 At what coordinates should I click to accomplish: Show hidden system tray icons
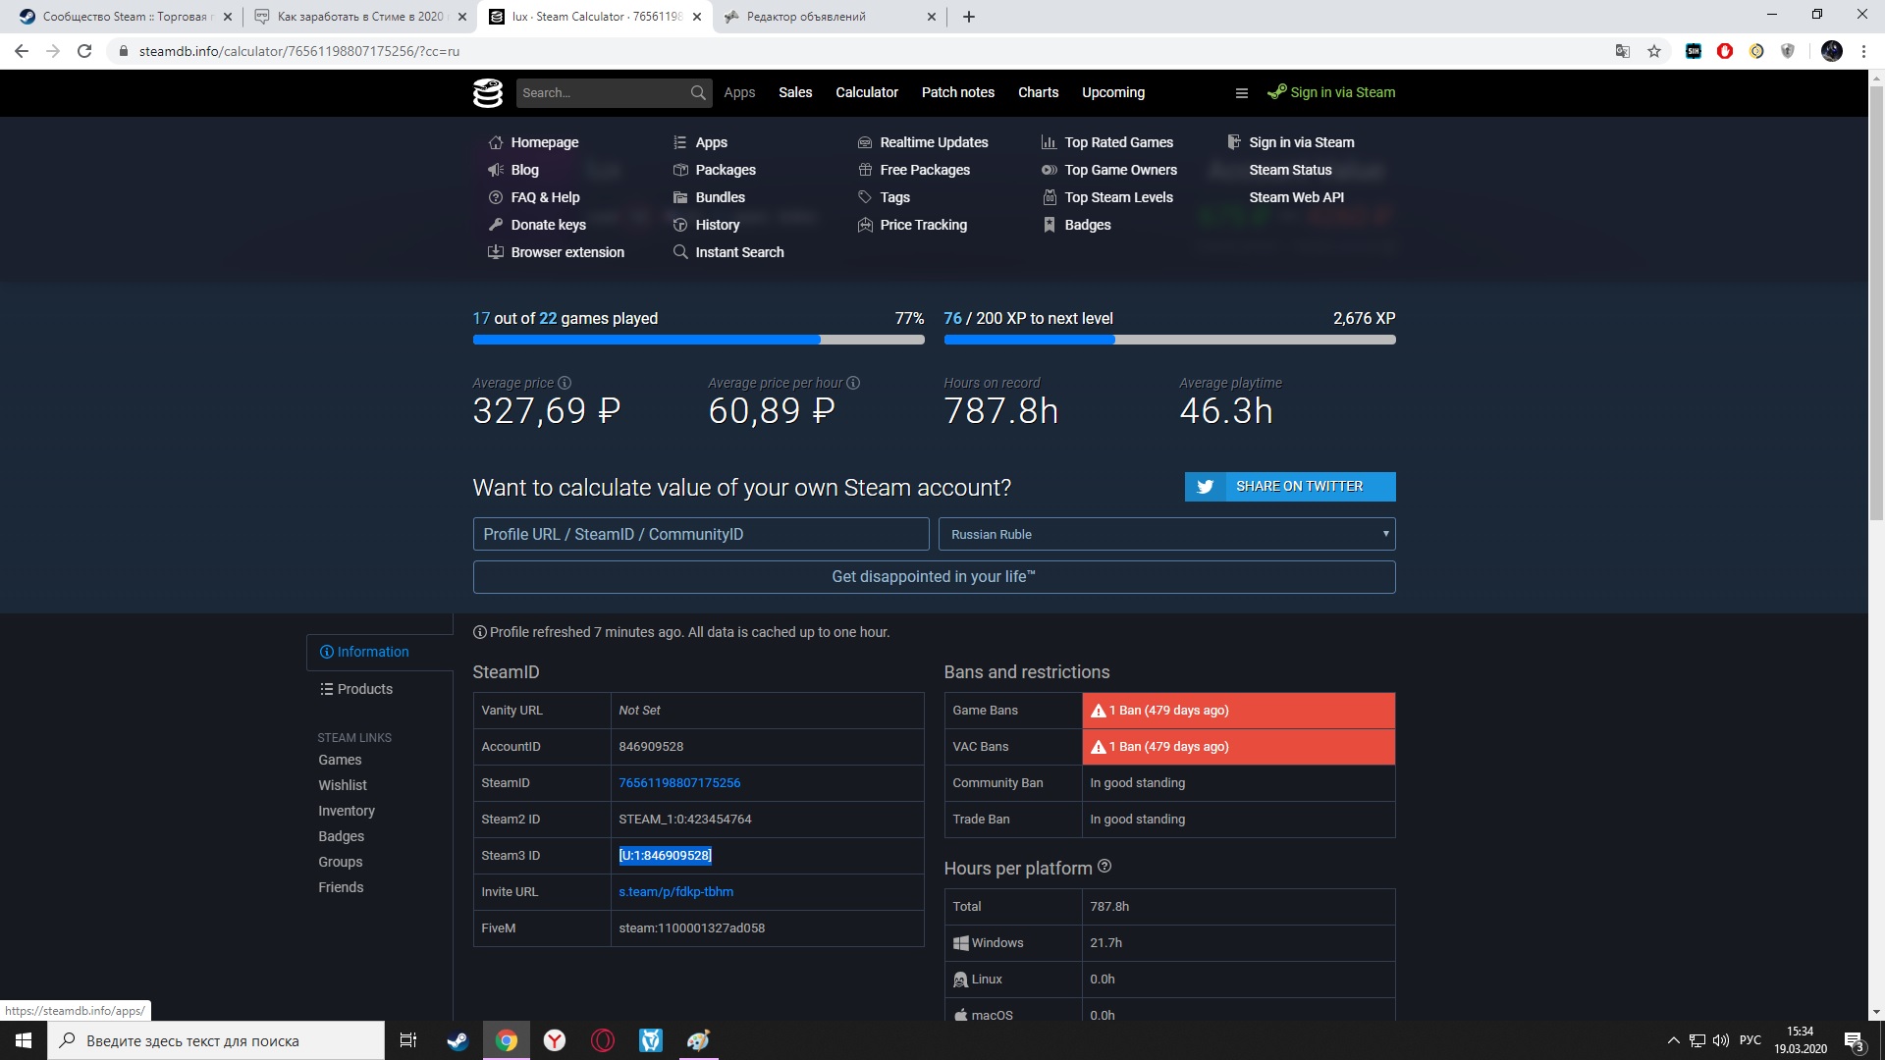[1673, 1040]
